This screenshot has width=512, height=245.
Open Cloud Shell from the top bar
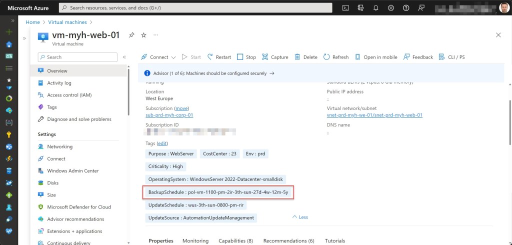point(345,8)
